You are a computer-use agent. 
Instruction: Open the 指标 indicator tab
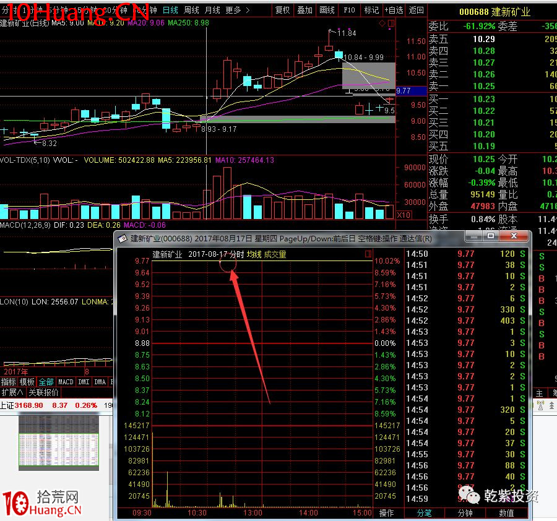click(9, 382)
